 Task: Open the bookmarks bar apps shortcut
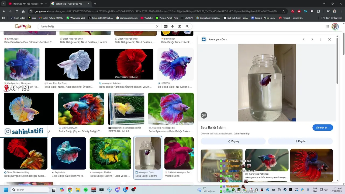click(x=4, y=18)
